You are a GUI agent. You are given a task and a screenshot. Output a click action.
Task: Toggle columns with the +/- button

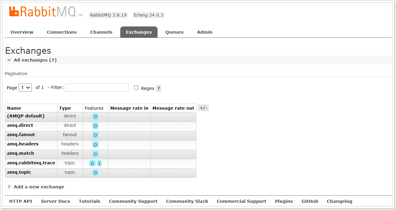pyautogui.click(x=203, y=108)
